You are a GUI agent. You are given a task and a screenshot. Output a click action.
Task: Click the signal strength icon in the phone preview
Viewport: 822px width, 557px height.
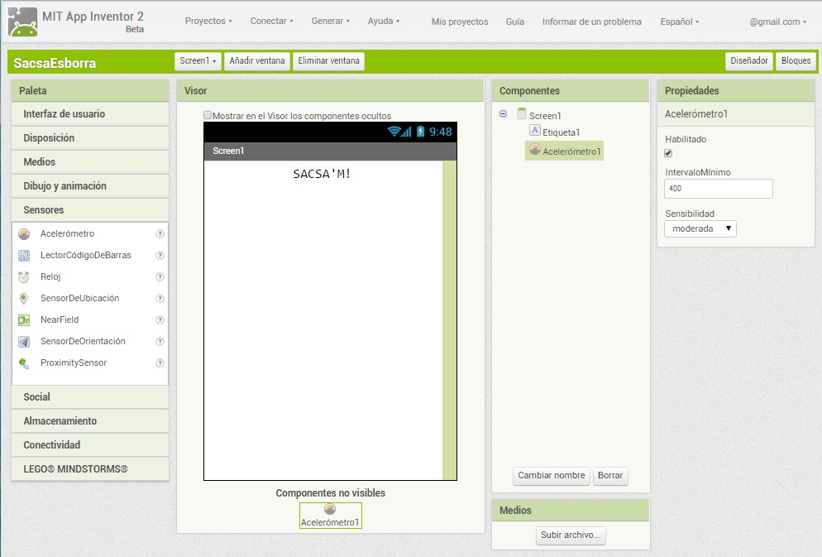point(406,131)
